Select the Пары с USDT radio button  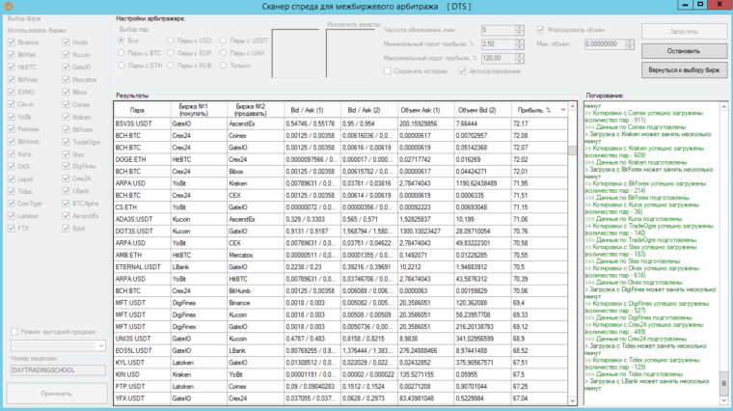(x=224, y=41)
